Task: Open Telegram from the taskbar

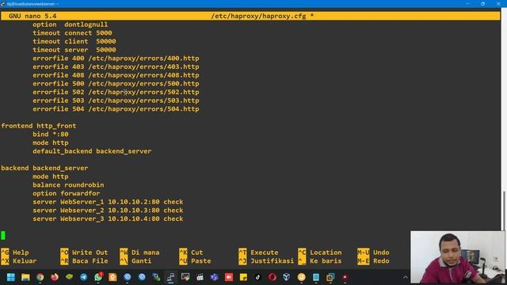Action: click(84, 277)
